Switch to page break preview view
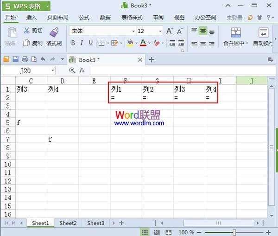278x236 pixels. click(x=157, y=232)
